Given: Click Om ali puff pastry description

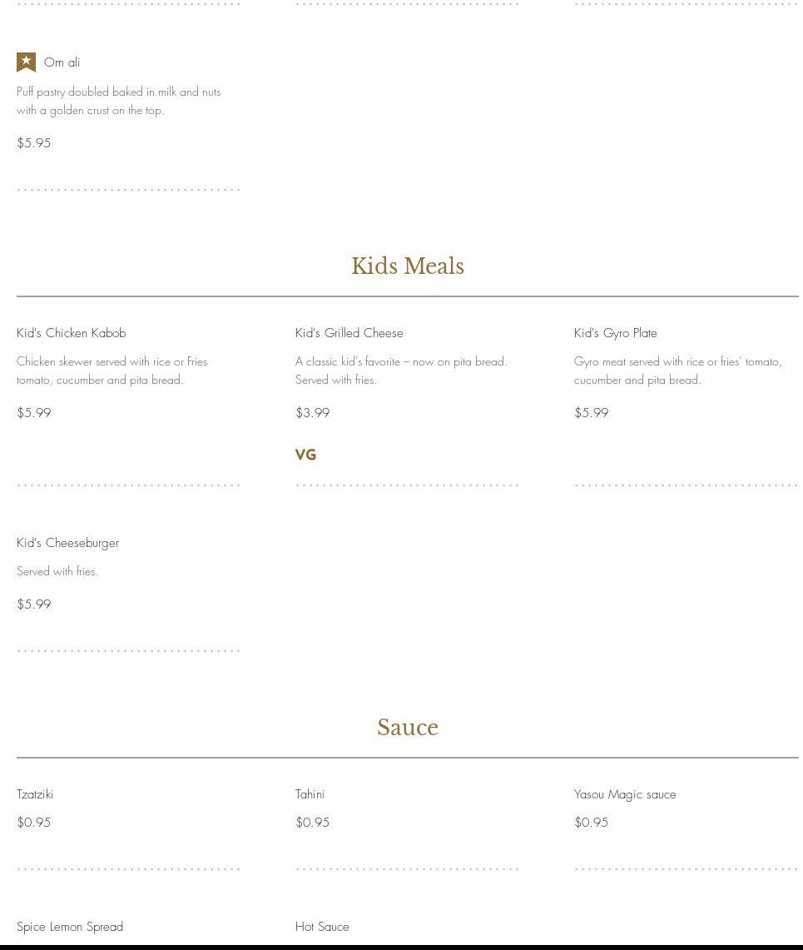Looking at the screenshot, I should 118,101.
